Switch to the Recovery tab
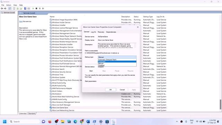The height and width of the screenshot is (125, 222). [x=101, y=32]
